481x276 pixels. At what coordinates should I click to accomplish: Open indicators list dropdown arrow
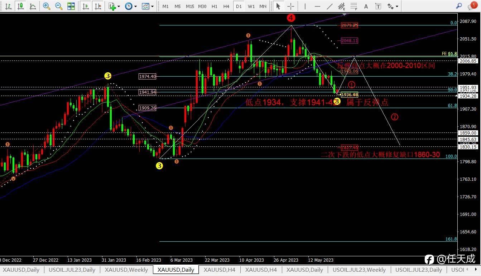coord(119,6)
